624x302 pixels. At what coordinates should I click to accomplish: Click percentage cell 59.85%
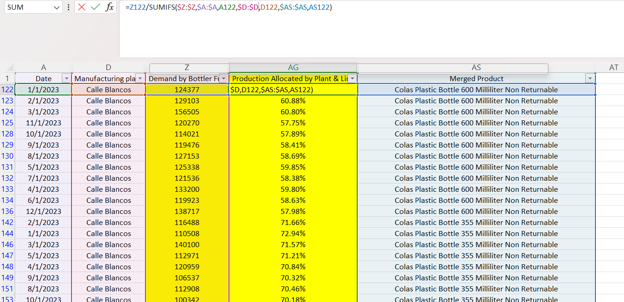click(293, 167)
